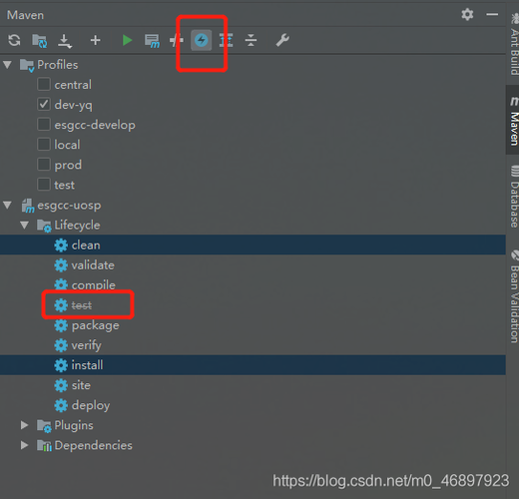This screenshot has height=499, width=519.
Task: Open Maven panel gear options
Action: 467,15
